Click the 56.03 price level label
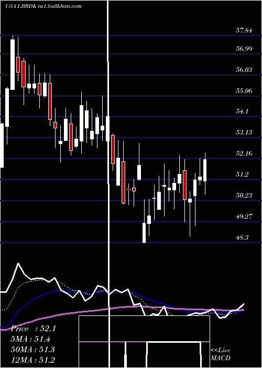The image size is (262, 368). pos(244,69)
